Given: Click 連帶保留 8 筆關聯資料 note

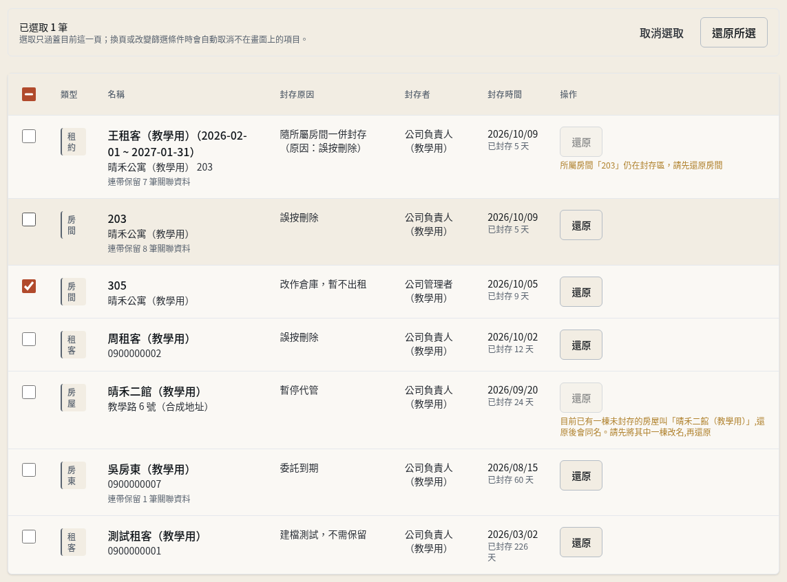Looking at the screenshot, I should [149, 248].
